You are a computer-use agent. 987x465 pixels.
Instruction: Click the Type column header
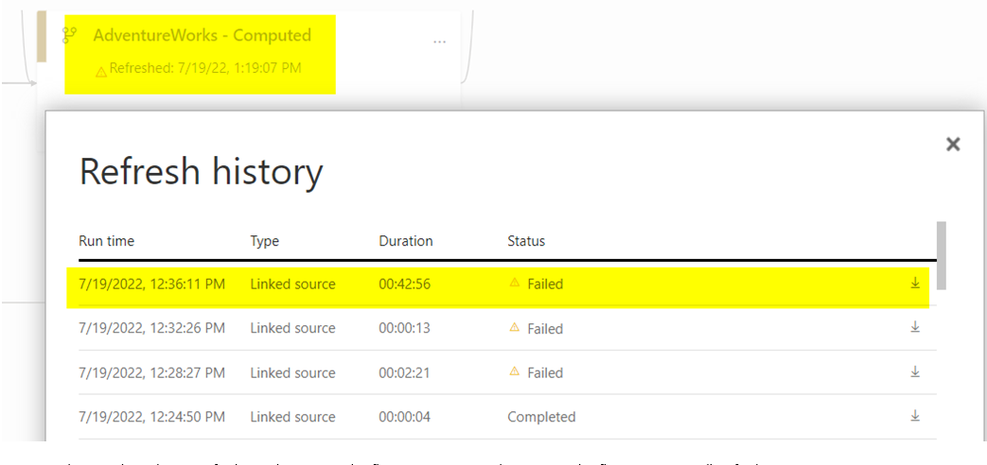point(264,241)
